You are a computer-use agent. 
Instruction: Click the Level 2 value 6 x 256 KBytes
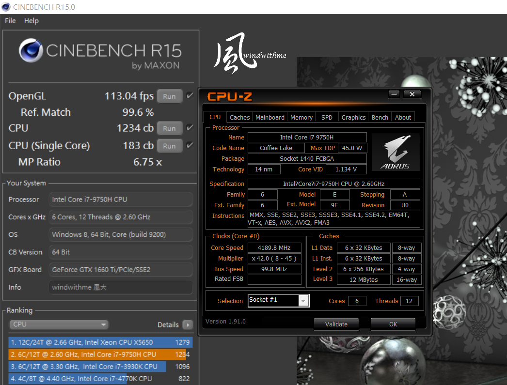364,269
